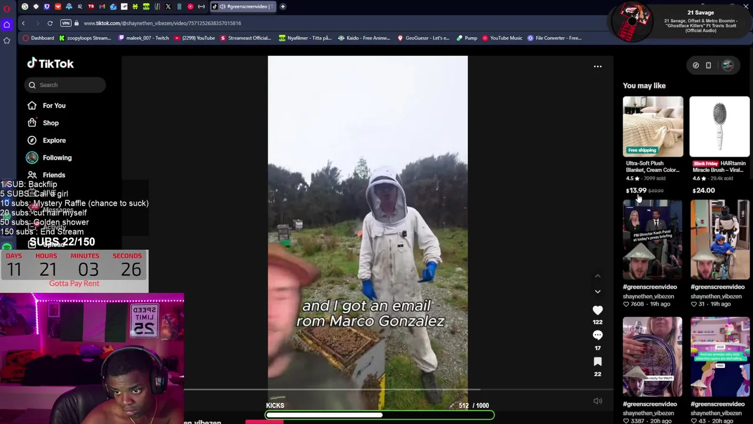The height and width of the screenshot is (424, 753).
Task: Click the $24.00 brush price
Action: tap(704, 190)
